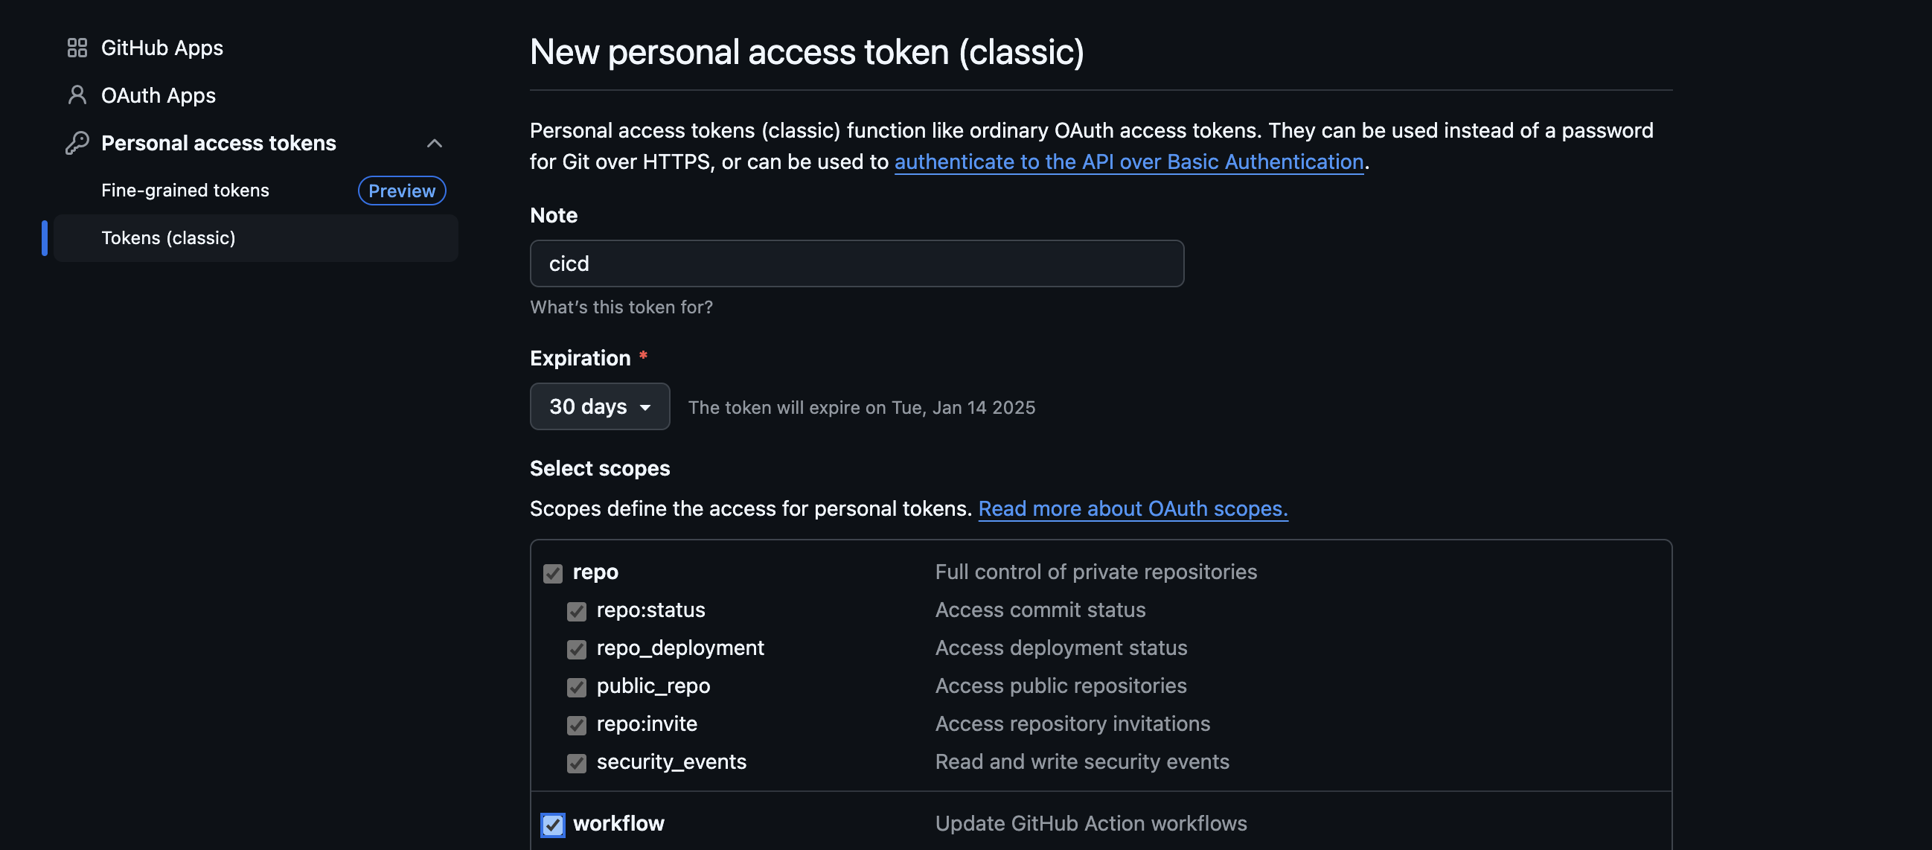Screen dimensions: 1932x850
Task: Click the Preview badge beside Fine-grained tokens
Action: [401, 191]
